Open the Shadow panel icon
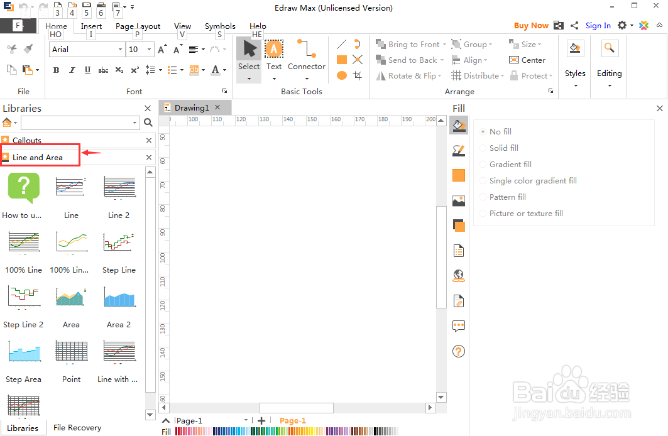668x436 pixels. (x=459, y=175)
